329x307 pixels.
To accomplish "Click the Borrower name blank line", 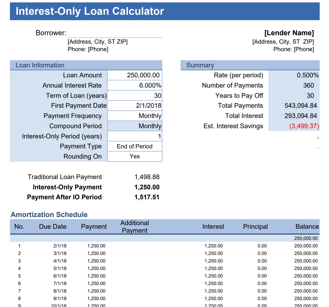I will [x=115, y=34].
